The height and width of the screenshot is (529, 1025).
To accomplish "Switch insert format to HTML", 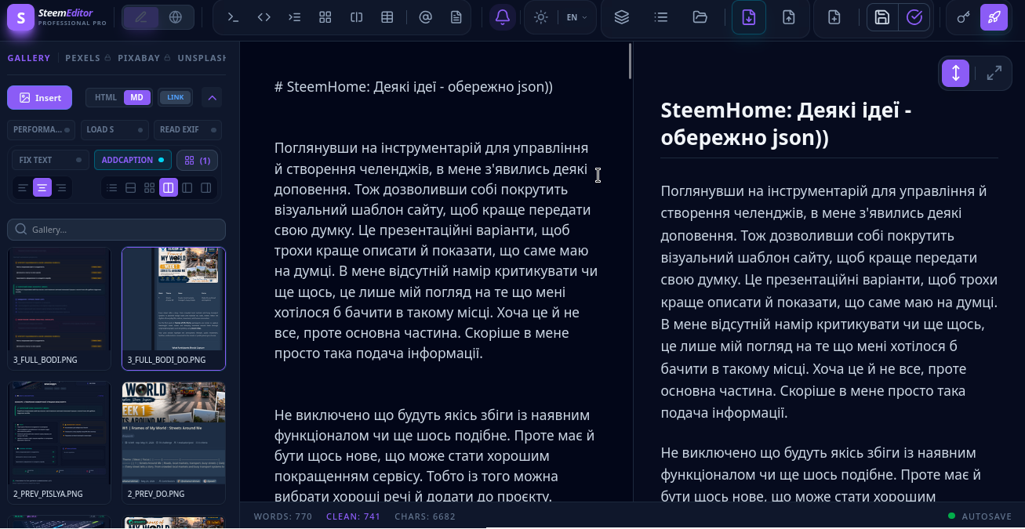I will (x=106, y=97).
